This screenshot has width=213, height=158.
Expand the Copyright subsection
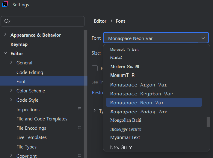click(11, 155)
